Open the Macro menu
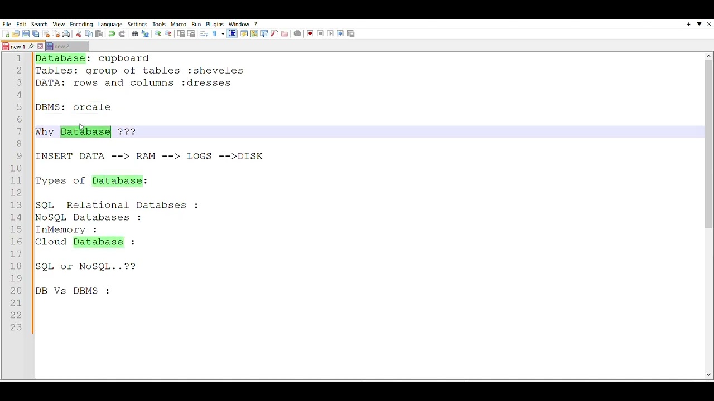Viewport: 714px width, 401px height. 178,25
